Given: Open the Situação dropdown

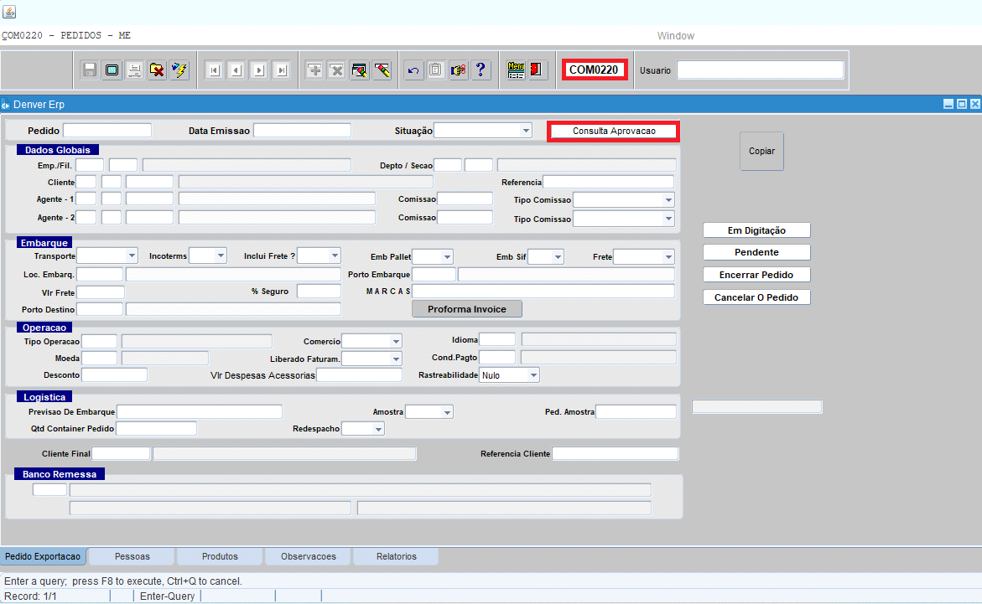Looking at the screenshot, I should coord(526,131).
